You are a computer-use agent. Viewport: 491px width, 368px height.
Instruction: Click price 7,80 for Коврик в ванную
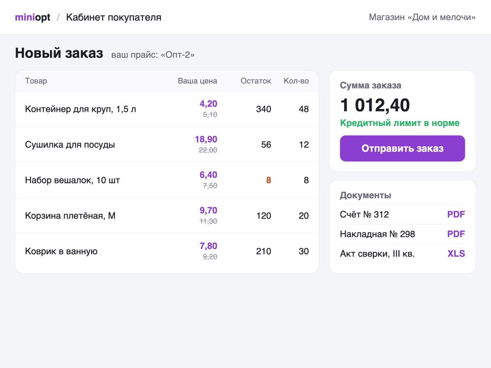coord(208,246)
